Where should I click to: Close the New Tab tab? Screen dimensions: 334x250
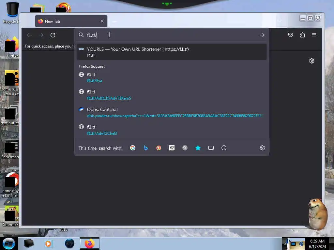[x=102, y=21]
